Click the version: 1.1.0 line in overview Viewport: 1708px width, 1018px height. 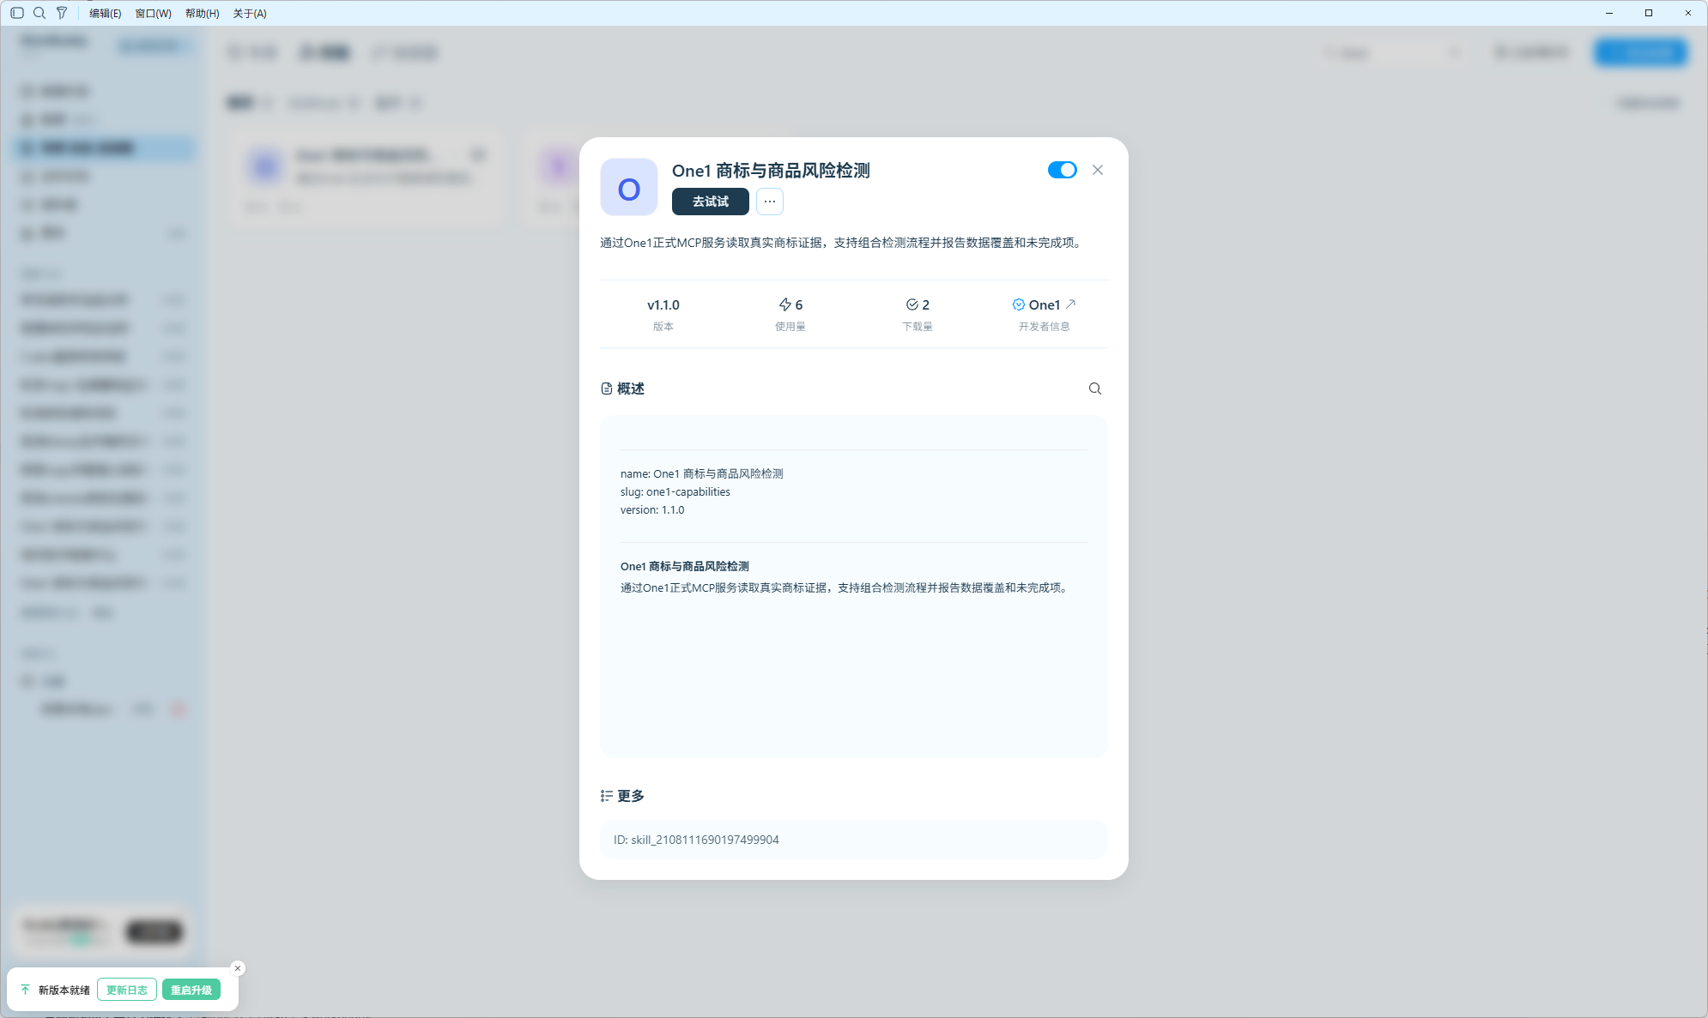click(x=652, y=509)
